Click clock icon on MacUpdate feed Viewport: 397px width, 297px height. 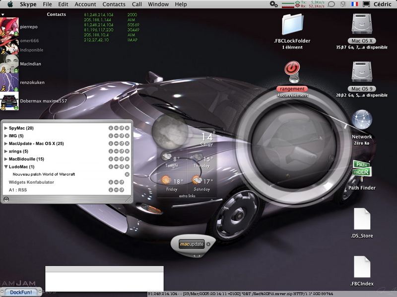point(122,144)
